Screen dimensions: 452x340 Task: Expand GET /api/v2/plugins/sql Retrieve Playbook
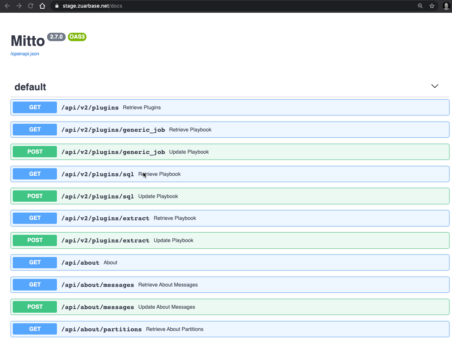click(x=230, y=174)
